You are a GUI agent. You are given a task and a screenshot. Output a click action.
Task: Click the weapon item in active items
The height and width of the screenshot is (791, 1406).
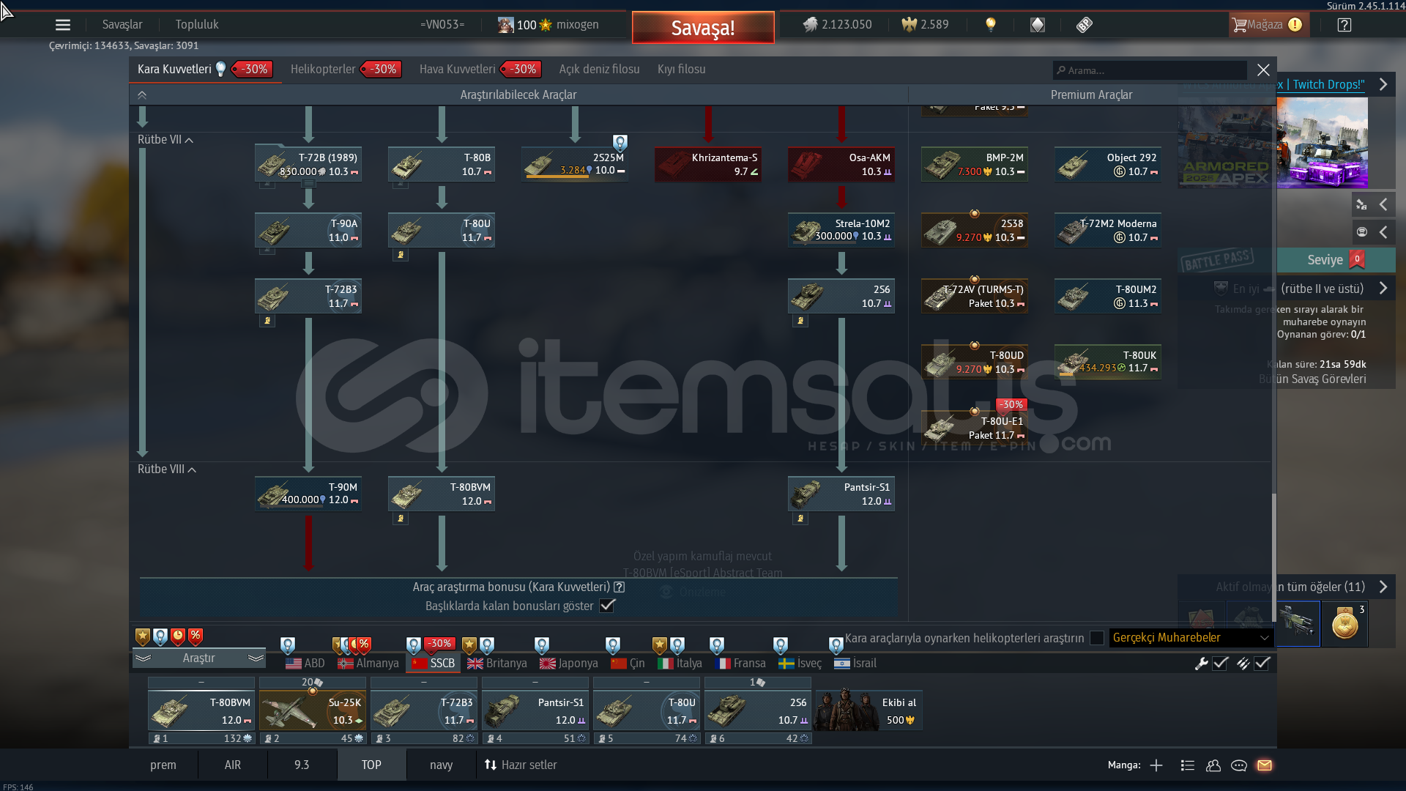coord(1298,624)
